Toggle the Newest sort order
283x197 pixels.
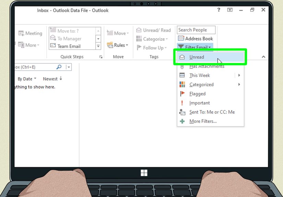point(52,78)
